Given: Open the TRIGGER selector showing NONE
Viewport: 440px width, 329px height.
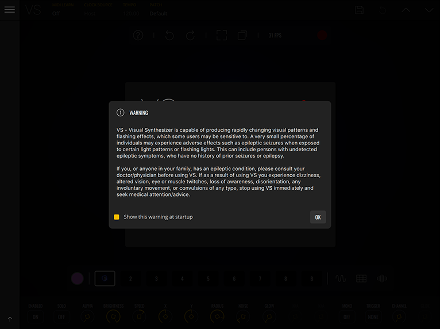Looking at the screenshot, I should point(373,317).
